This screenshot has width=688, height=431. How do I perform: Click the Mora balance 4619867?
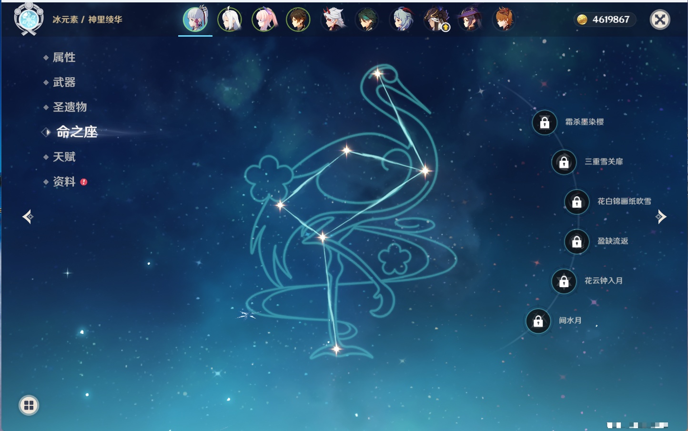tap(604, 20)
